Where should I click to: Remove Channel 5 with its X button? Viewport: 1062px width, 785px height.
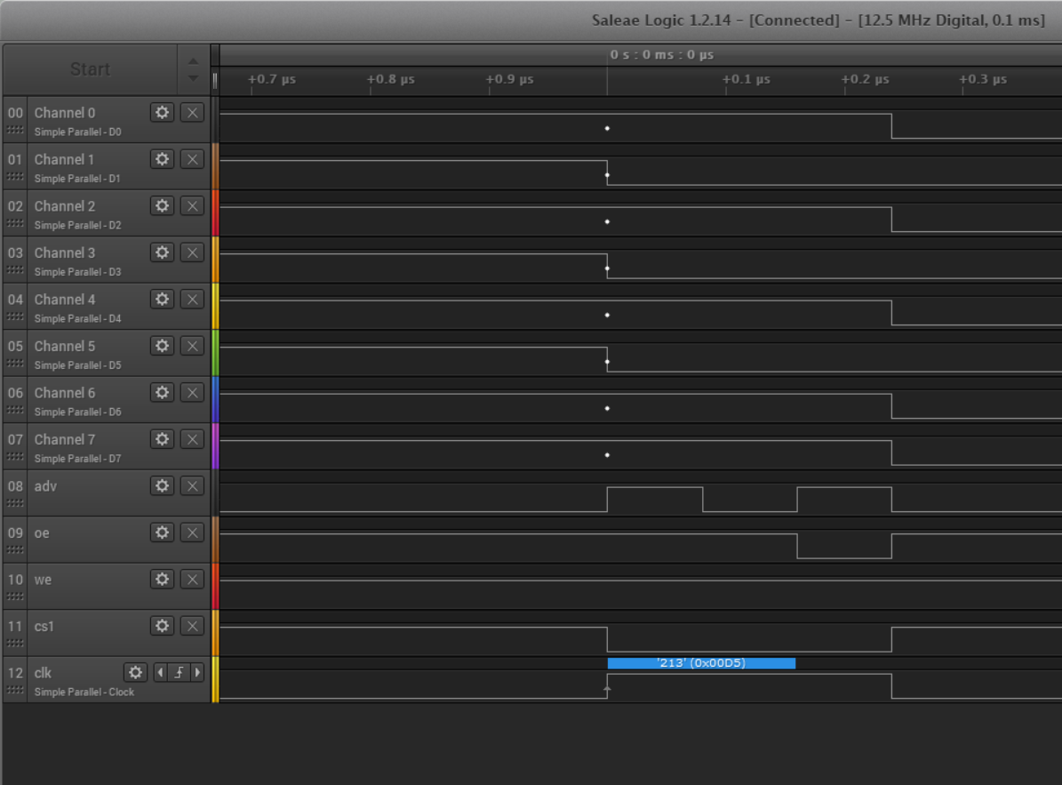(x=192, y=346)
